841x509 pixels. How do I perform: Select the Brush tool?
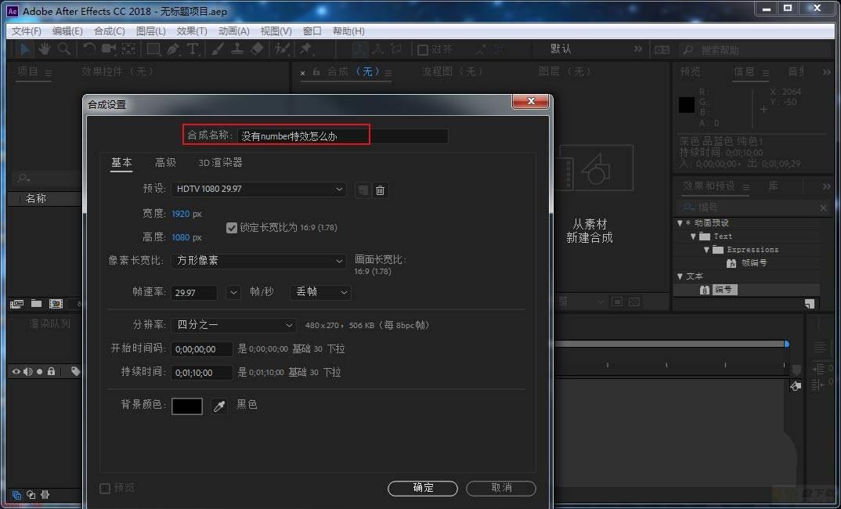click(x=218, y=49)
